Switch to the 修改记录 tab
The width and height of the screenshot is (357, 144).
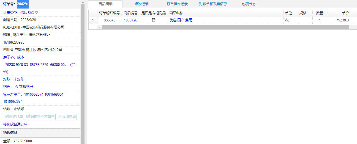141,4
